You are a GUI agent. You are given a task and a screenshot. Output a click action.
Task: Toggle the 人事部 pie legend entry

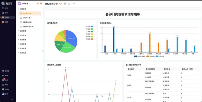pyautogui.click(x=90, y=31)
